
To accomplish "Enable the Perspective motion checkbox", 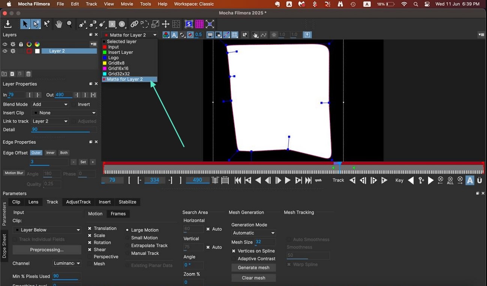I will point(90,257).
